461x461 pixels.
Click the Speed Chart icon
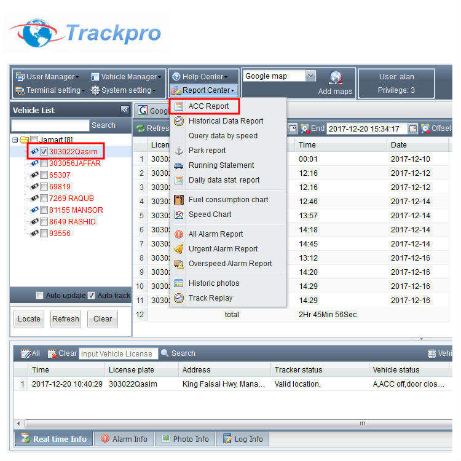[x=179, y=215]
